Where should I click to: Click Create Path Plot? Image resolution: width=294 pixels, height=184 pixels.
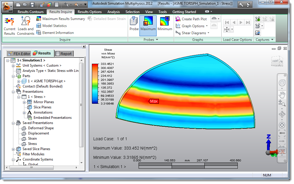(x=191, y=19)
